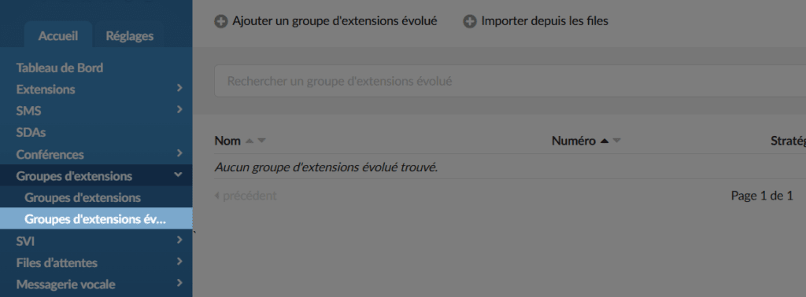Expand the Extensions menu chevron
The image size is (806, 297).
click(x=179, y=88)
